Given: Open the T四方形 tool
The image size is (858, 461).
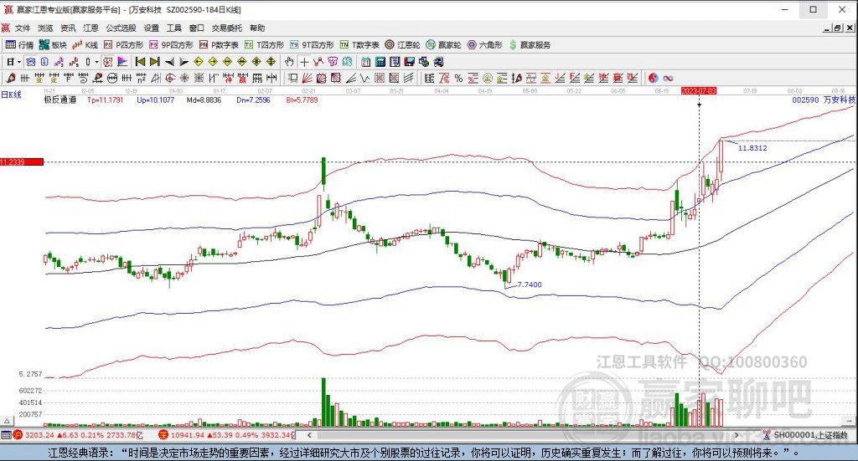Looking at the screenshot, I should click(264, 45).
